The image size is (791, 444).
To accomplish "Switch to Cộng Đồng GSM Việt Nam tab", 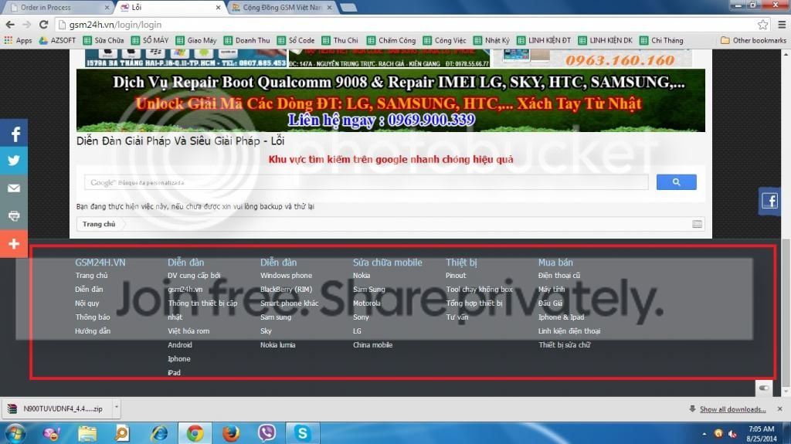I will click(x=281, y=8).
